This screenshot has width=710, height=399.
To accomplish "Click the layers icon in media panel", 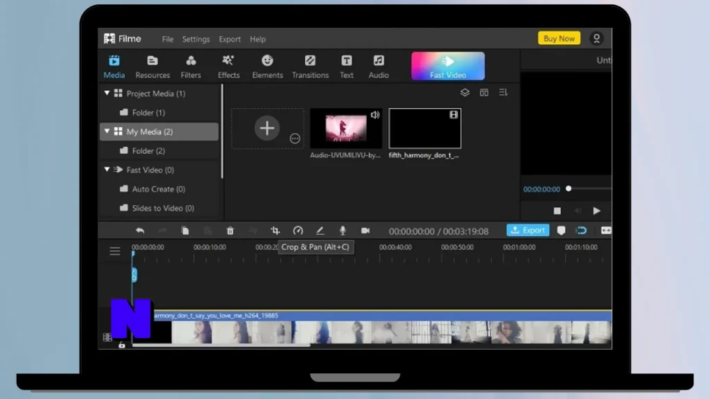I will pos(465,92).
